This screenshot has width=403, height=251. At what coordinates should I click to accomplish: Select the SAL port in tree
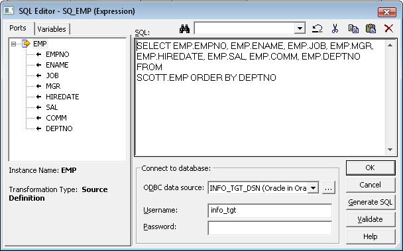(x=52, y=107)
